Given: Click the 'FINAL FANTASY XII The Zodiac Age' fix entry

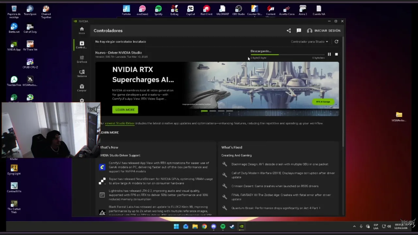Looking at the screenshot, I should 281,197.
